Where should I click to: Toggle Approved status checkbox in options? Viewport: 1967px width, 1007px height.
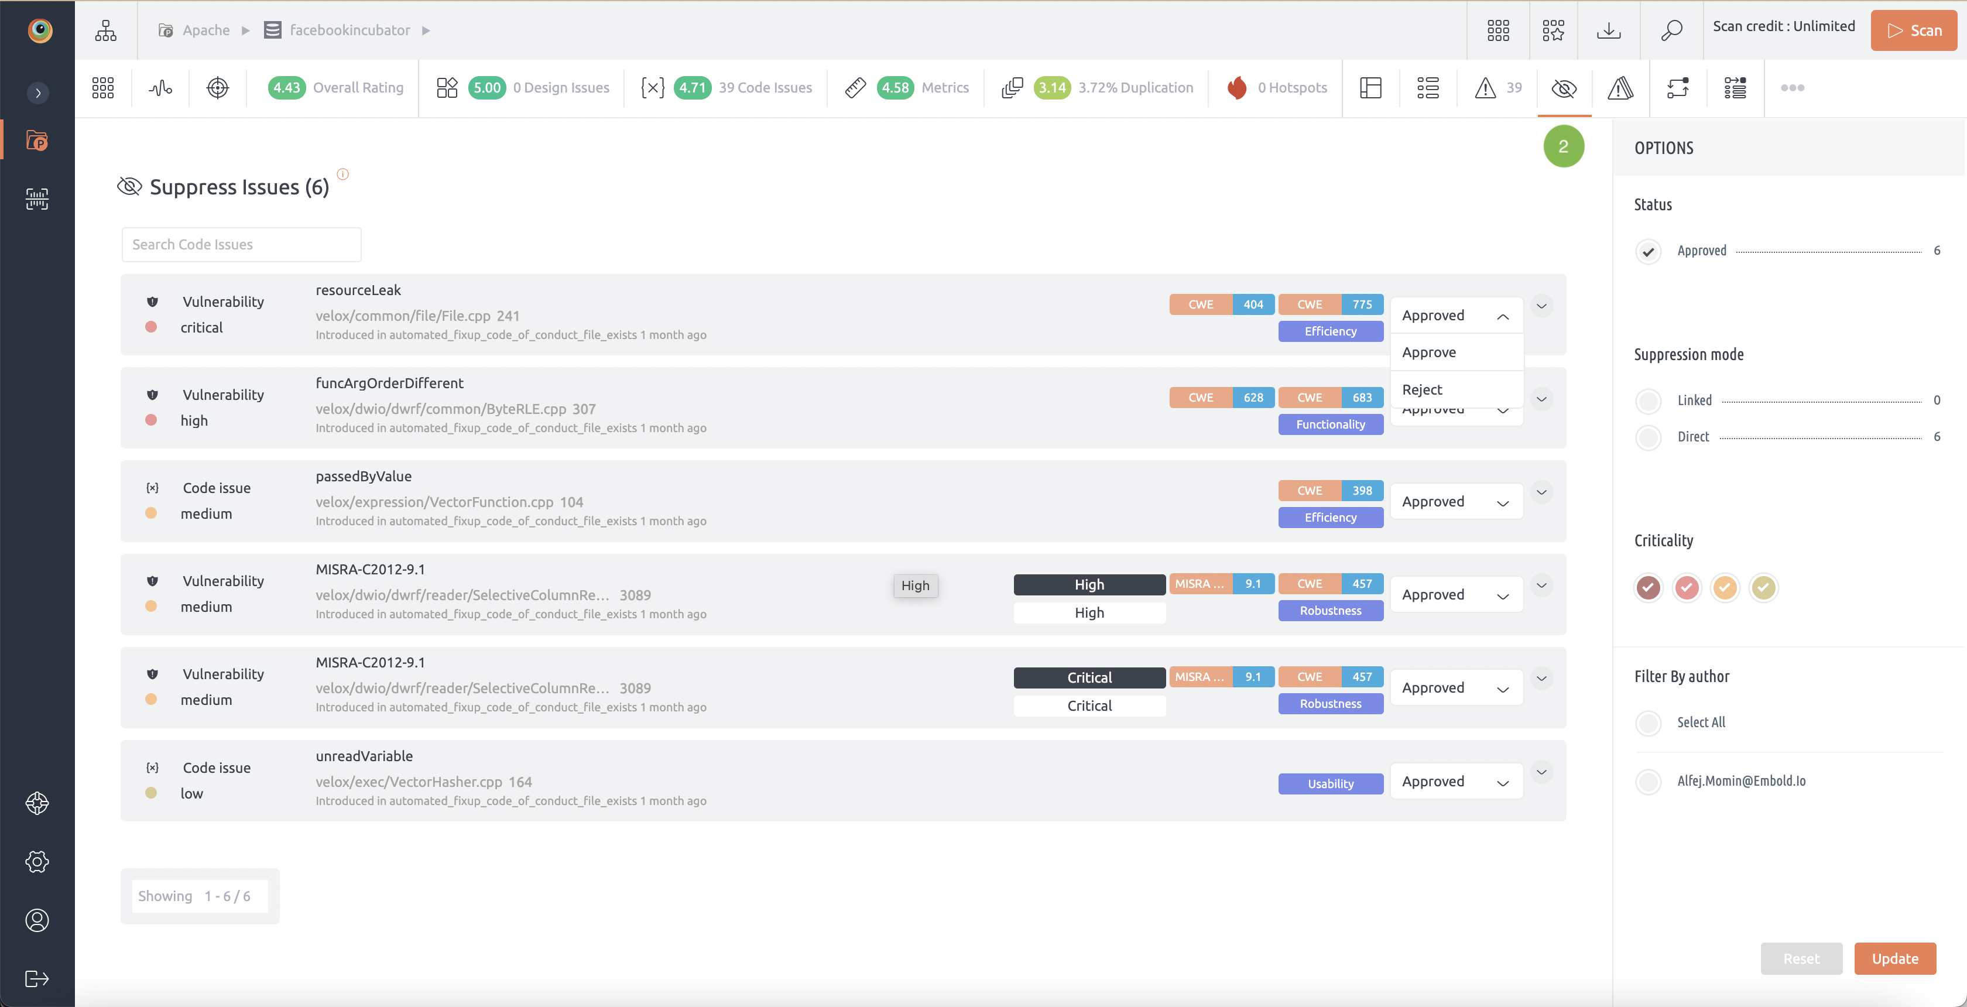[x=1649, y=251]
